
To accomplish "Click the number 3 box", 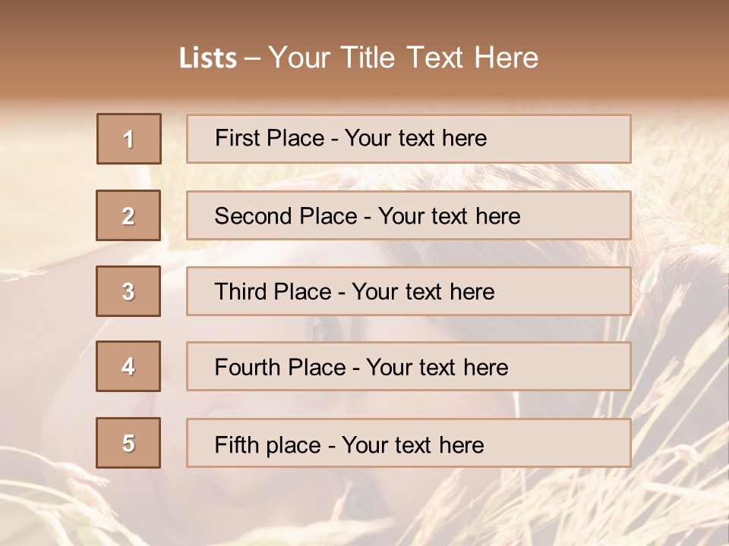I will [128, 291].
